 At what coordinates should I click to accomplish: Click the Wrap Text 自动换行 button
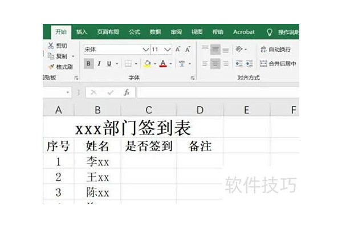[276, 50]
